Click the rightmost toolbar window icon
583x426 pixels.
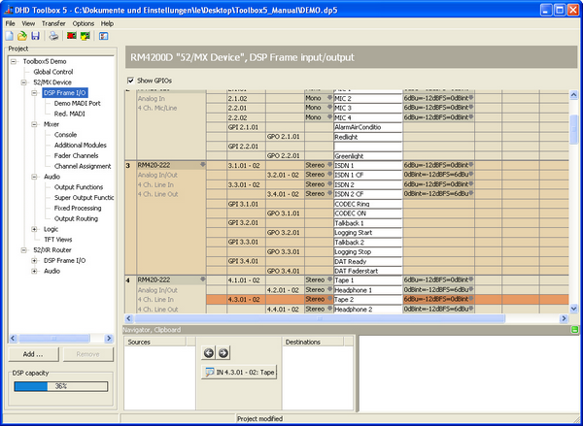click(x=103, y=36)
